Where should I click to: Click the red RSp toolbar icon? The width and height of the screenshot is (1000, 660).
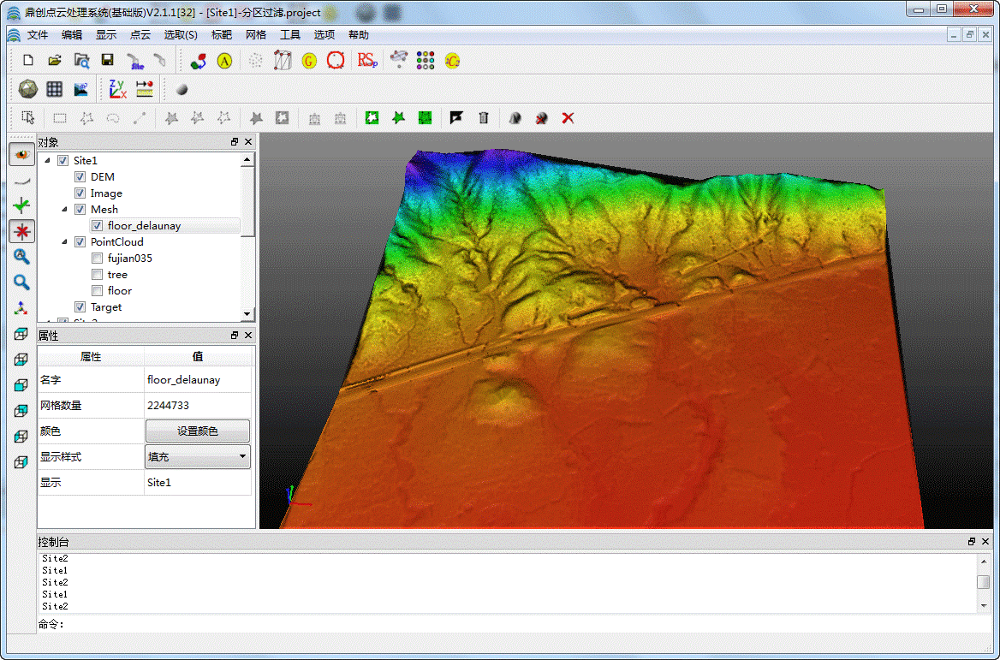click(367, 60)
